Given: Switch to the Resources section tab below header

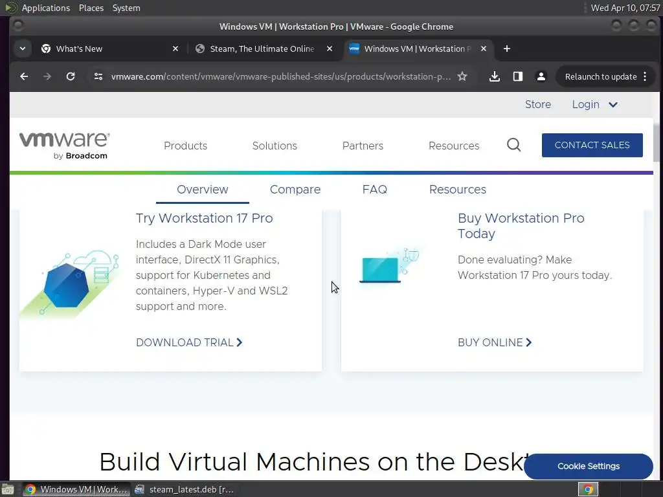Looking at the screenshot, I should [x=458, y=190].
